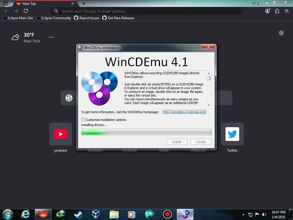Screen dimensions: 293x220
Task: Open Get New Releases bookmark
Action: point(118,18)
